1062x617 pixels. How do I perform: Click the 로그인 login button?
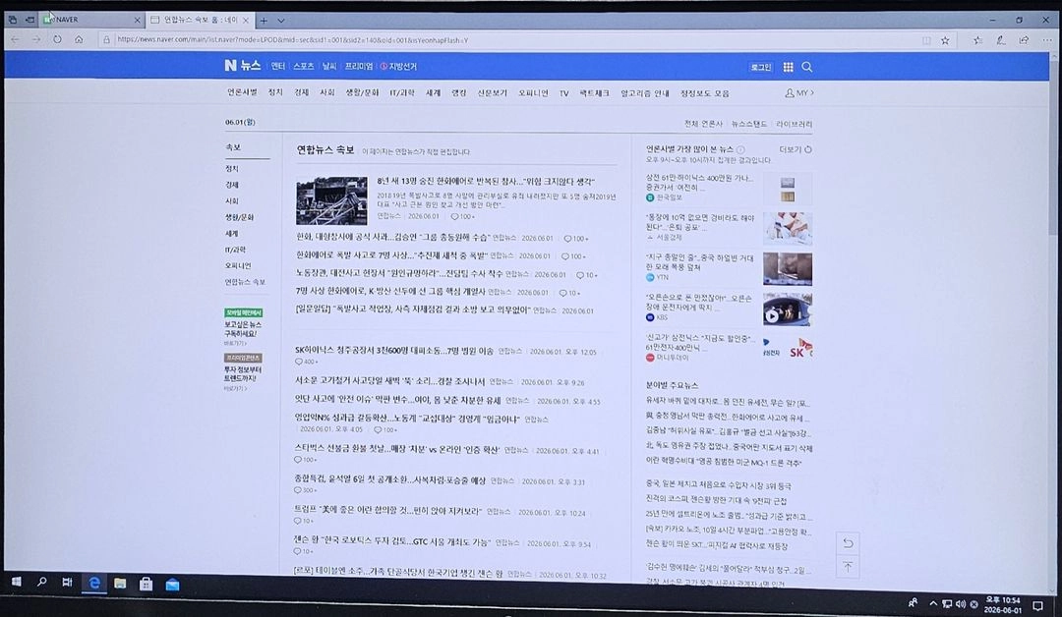(x=760, y=67)
